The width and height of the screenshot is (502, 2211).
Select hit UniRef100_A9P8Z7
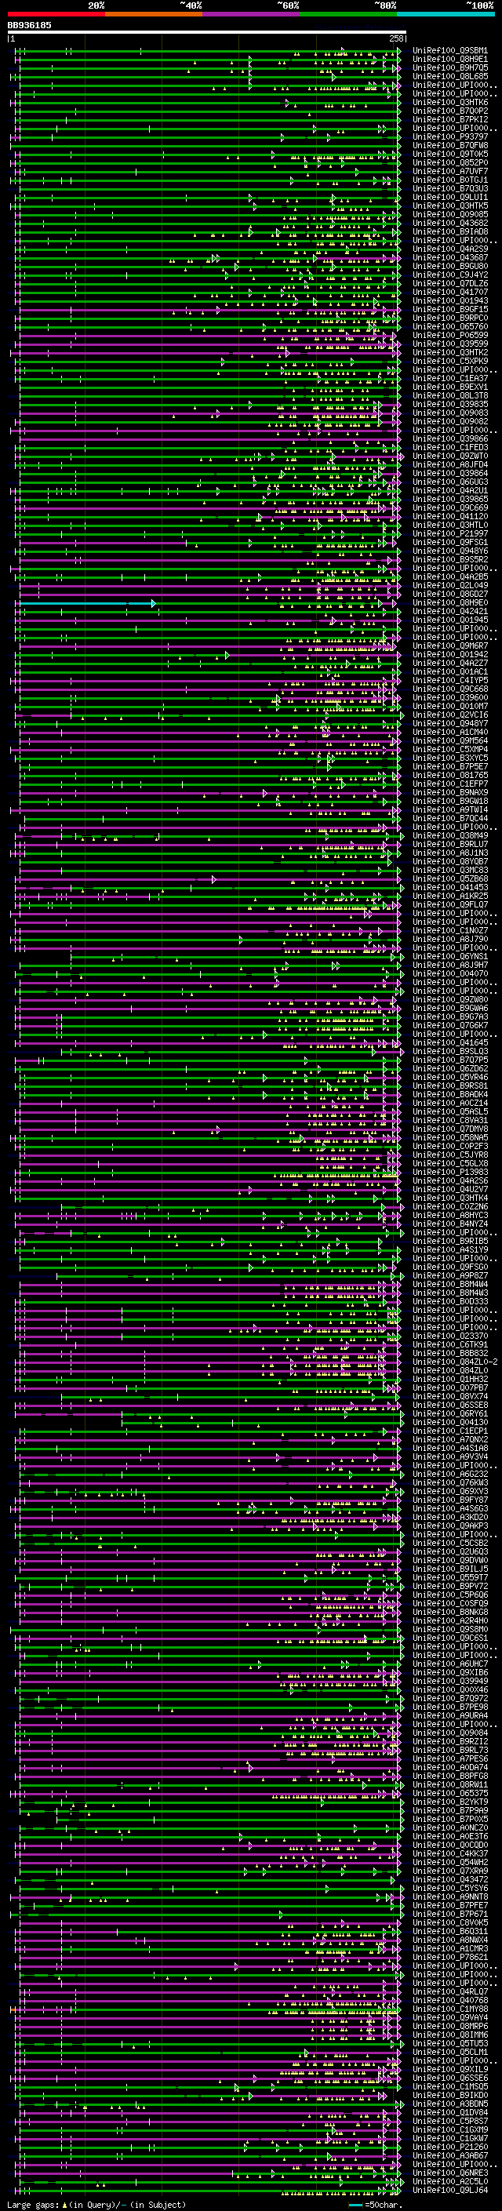[449, 1275]
